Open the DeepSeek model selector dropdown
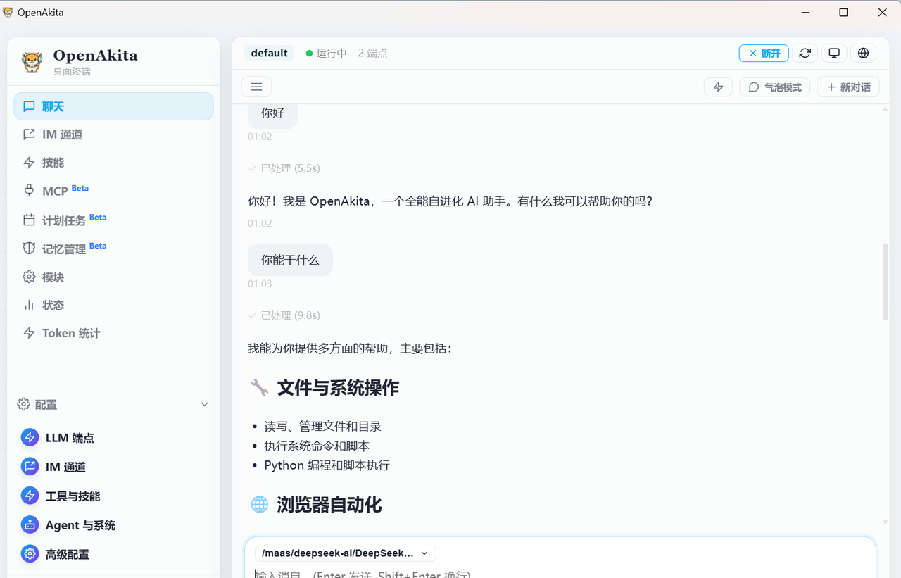The image size is (901, 578). tap(346, 553)
